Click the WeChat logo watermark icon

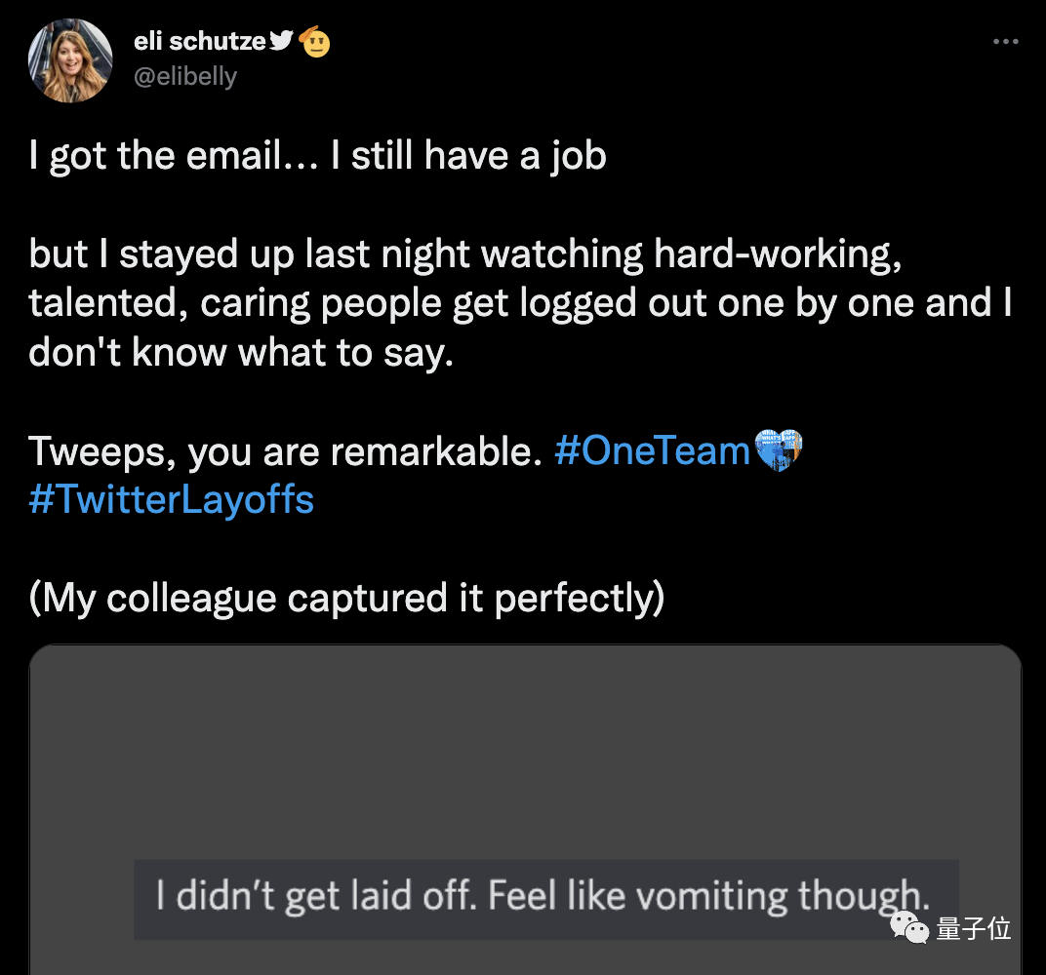[x=908, y=928]
